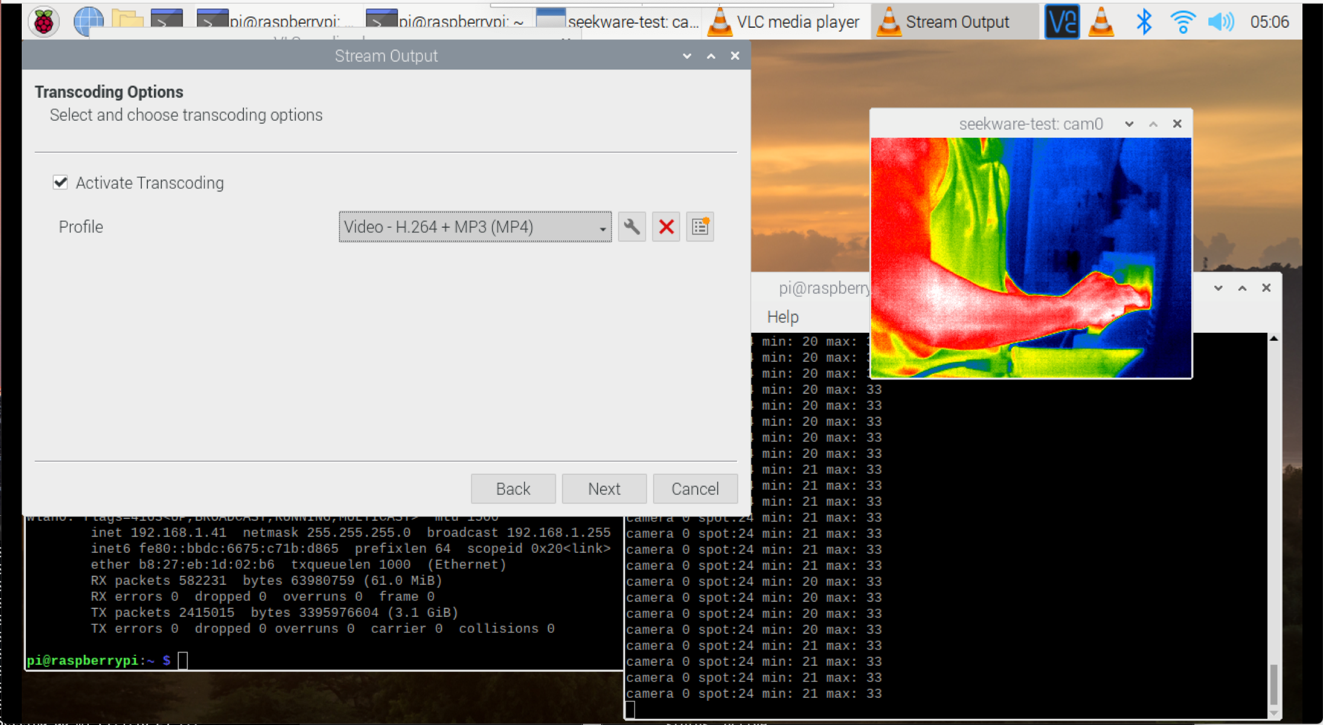This screenshot has width=1323, height=725.
Task: Open the Raspberry Pi applications menu
Action: (43, 22)
